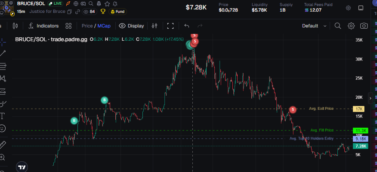Expand the collapsed right sidebar arrow
This screenshot has width=377, height=172.
pyautogui.click(x=371, y=98)
